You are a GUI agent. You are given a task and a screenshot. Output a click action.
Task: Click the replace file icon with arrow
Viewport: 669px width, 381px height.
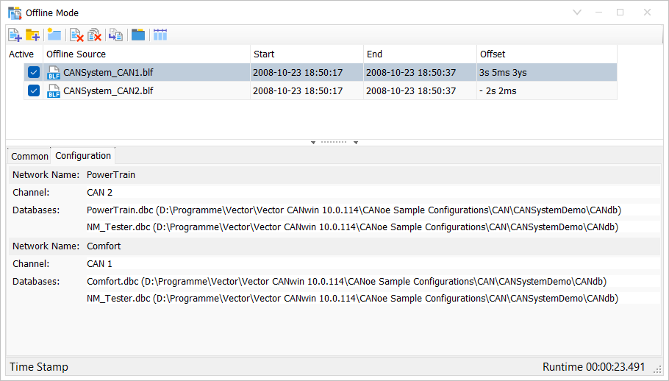[115, 35]
